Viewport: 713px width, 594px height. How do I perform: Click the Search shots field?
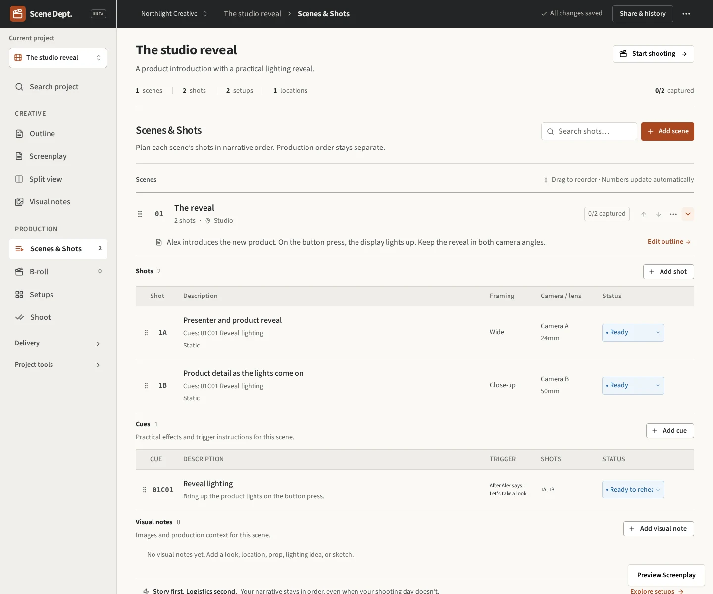(x=589, y=131)
